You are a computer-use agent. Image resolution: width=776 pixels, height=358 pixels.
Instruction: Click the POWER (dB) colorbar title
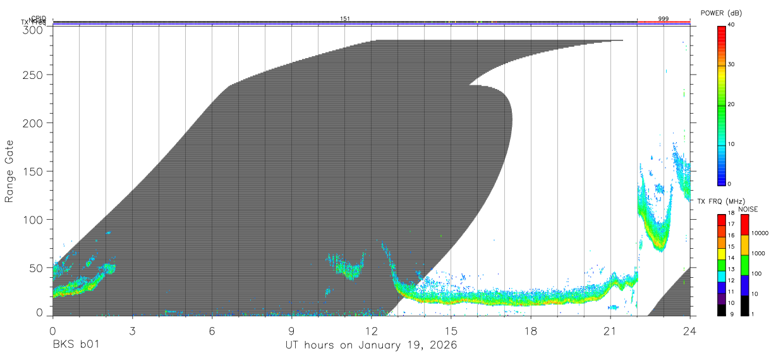click(x=721, y=13)
